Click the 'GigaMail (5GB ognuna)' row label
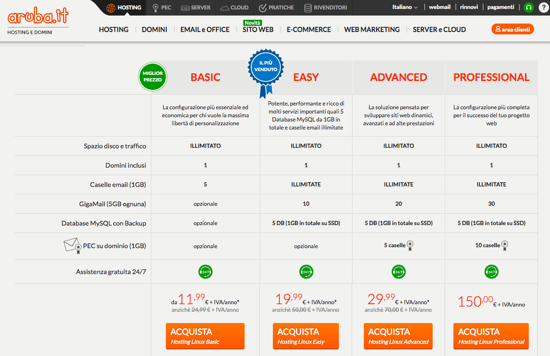 point(113,204)
